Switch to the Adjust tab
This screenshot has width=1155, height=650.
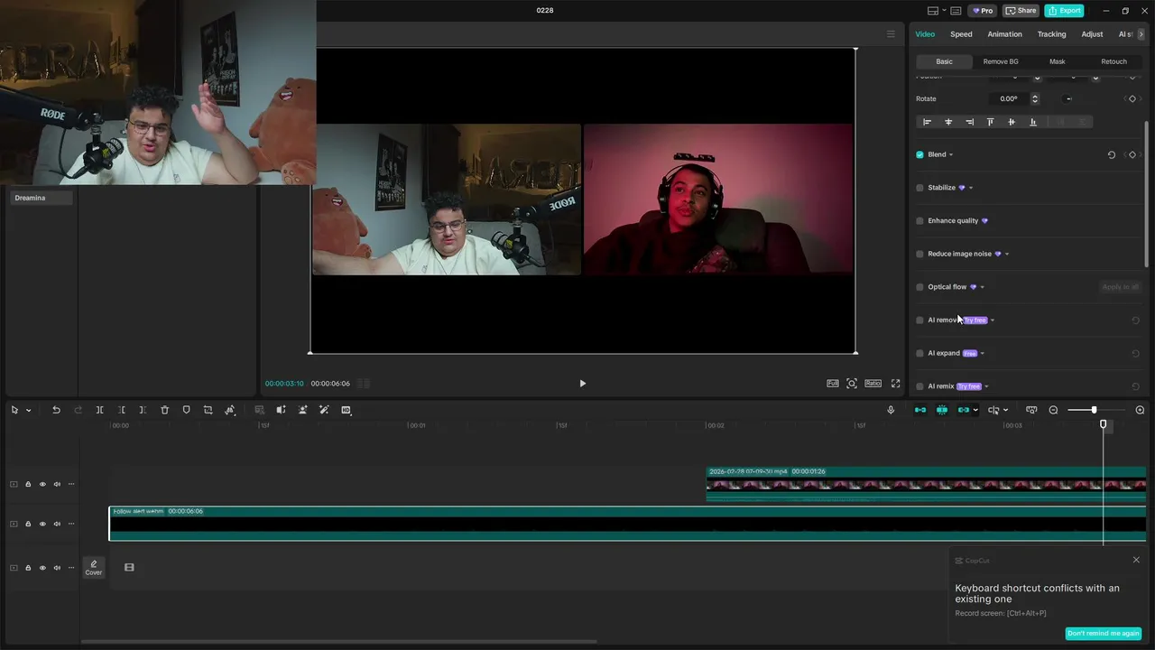[1092, 34]
